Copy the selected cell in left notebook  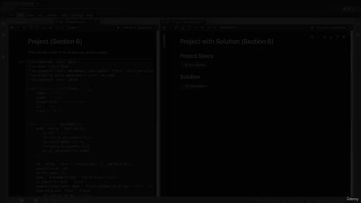pyautogui.click(x=31, y=28)
